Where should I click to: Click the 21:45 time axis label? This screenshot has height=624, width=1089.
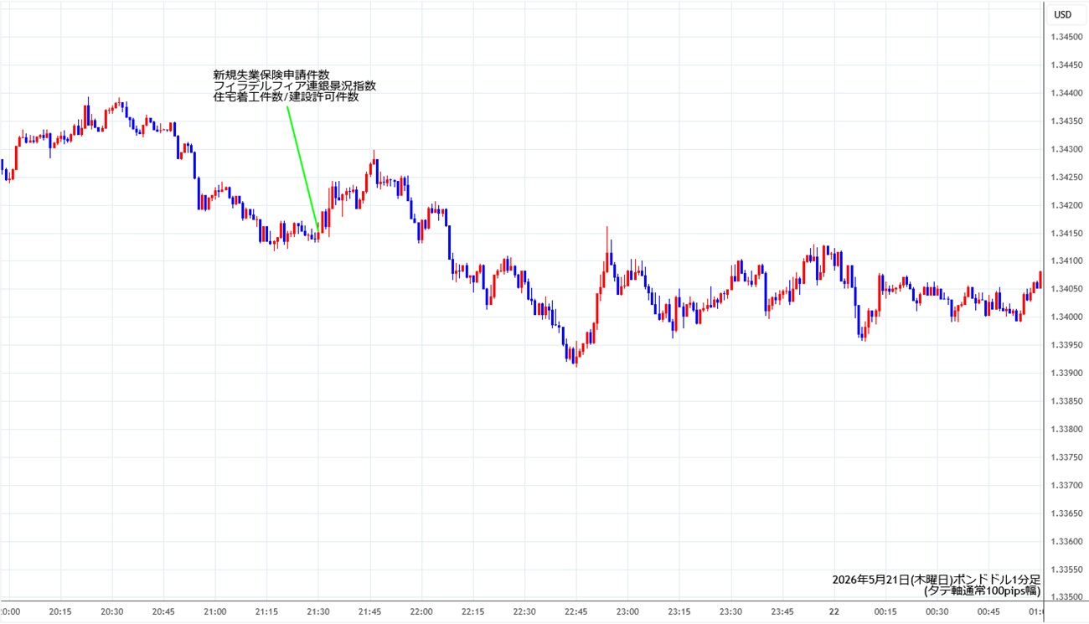369,612
